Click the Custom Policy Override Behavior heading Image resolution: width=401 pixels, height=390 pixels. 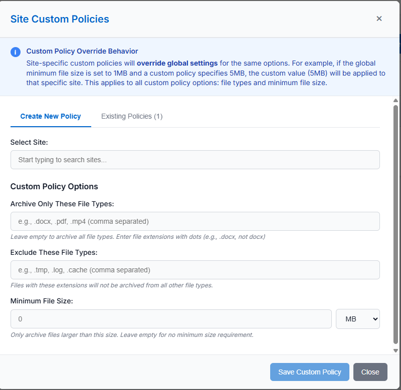82,51
